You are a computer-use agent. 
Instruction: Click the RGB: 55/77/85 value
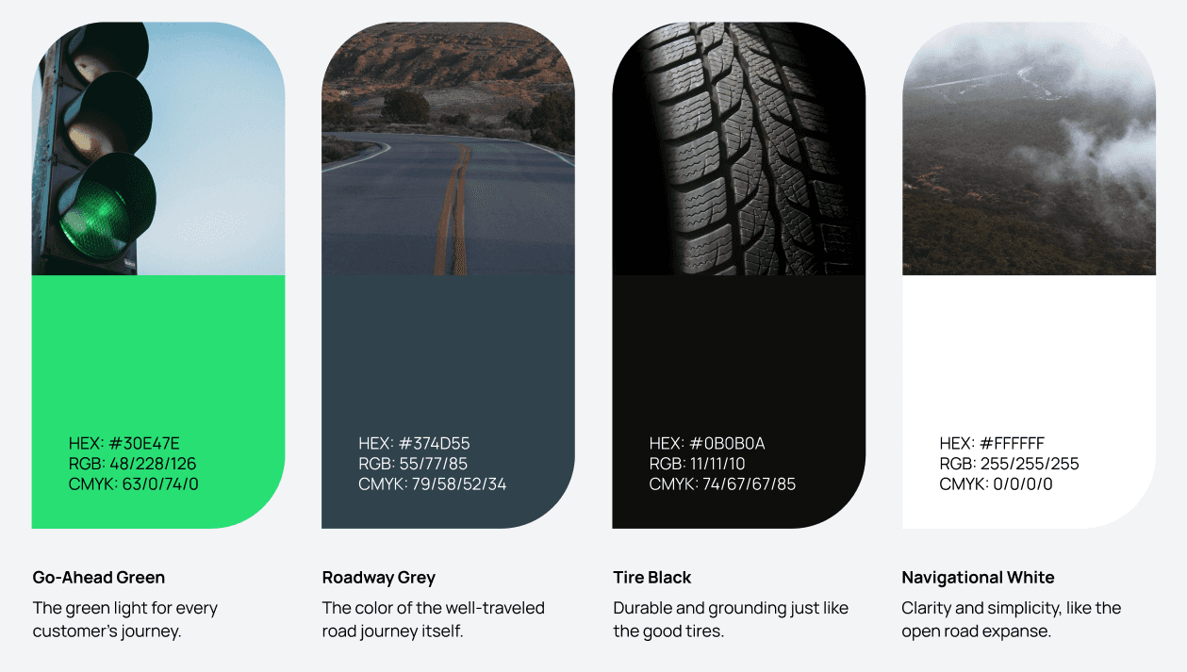[413, 464]
